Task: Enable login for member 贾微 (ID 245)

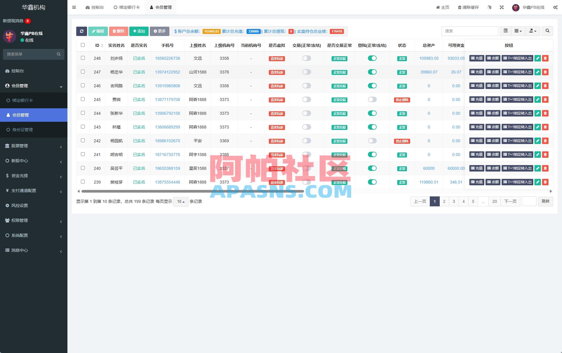Action: click(x=372, y=100)
